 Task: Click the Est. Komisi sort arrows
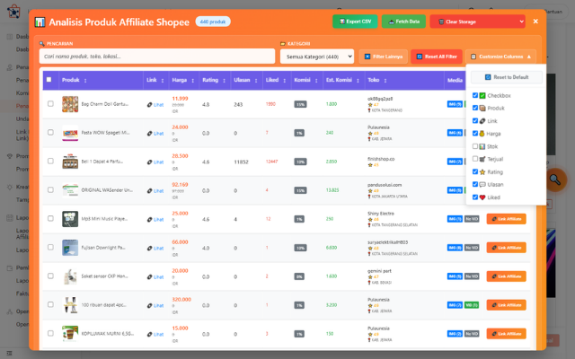(x=358, y=81)
